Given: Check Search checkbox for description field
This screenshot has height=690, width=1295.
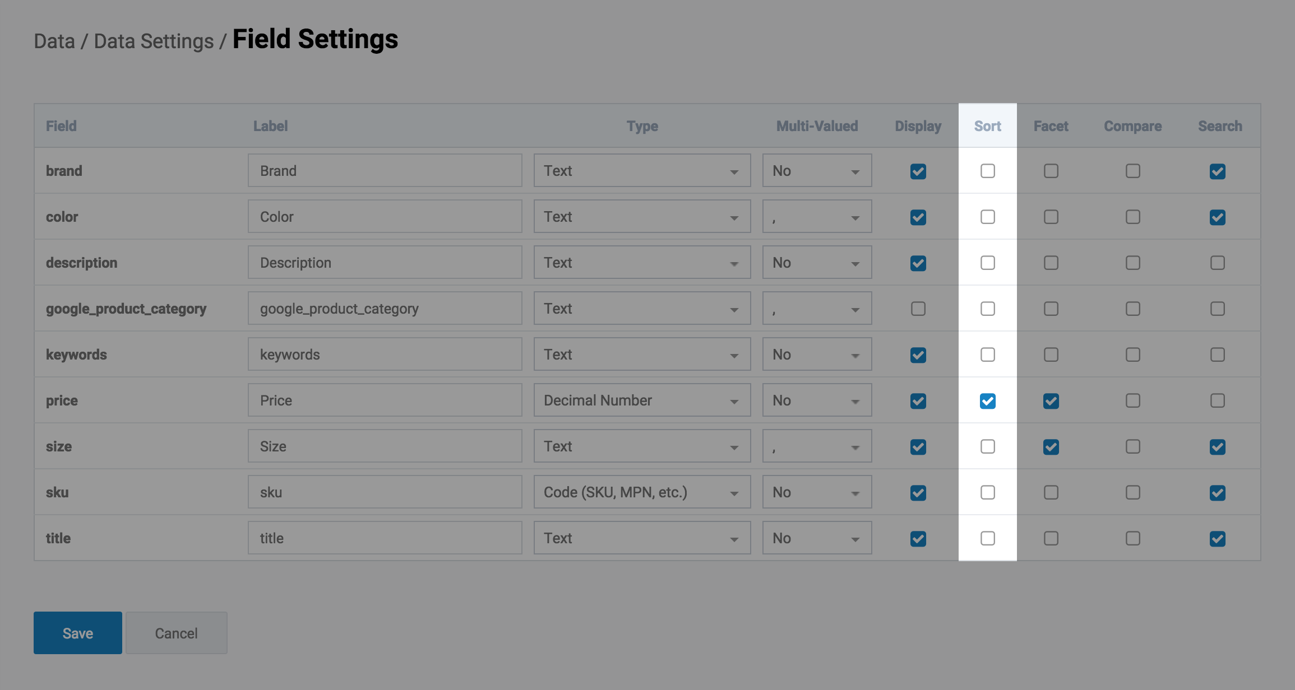Looking at the screenshot, I should coord(1217,263).
